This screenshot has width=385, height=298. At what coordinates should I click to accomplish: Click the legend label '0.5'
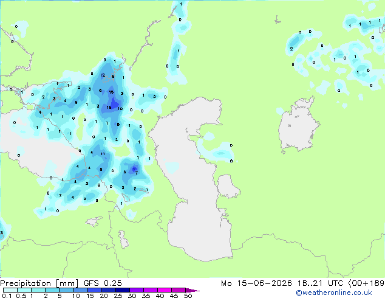(x=21, y=296)
